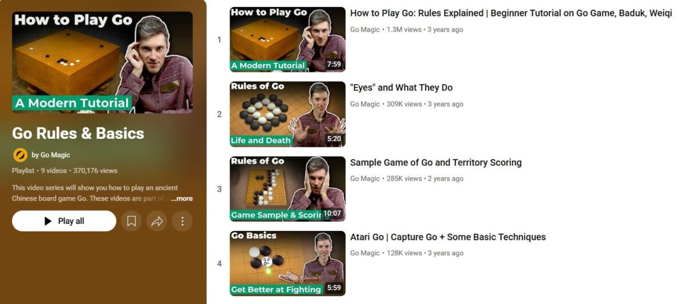Screen dimensions: 687x304
Task: Click the Play all button
Action: [x=64, y=221]
